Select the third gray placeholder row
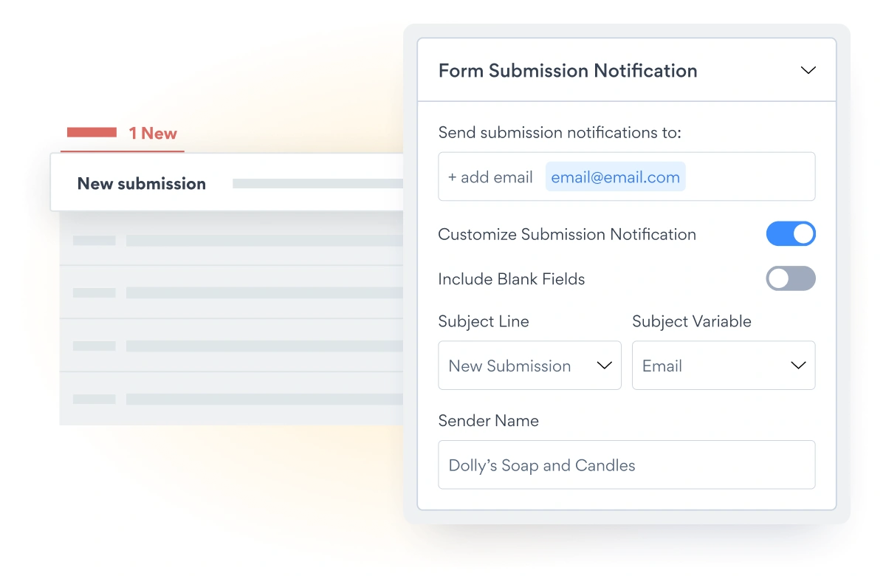The image size is (886, 576). coord(236,346)
